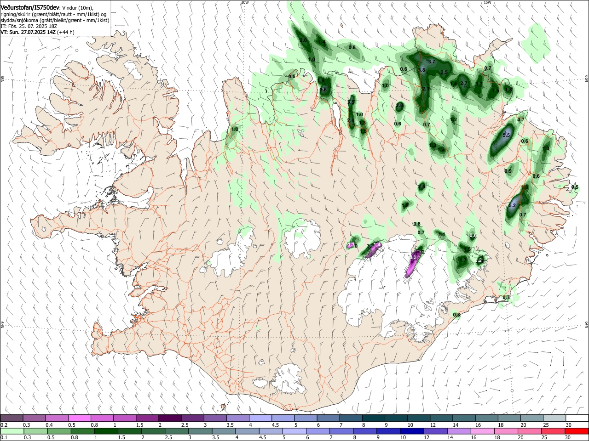
Task: Click the '0.9' precipitation value on the map
Action: click(x=508, y=171)
